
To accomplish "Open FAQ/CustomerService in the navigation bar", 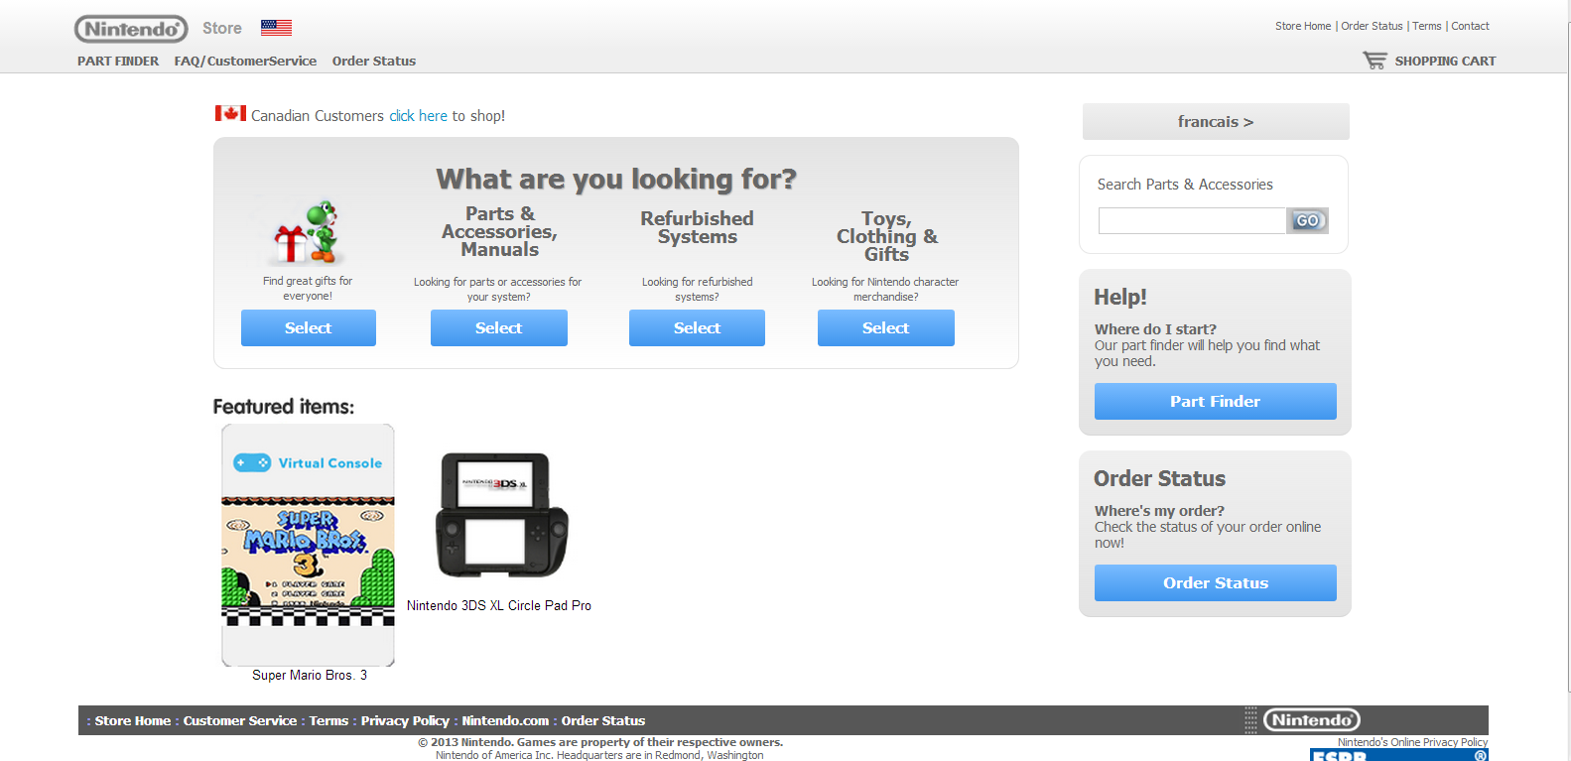I will tap(245, 62).
